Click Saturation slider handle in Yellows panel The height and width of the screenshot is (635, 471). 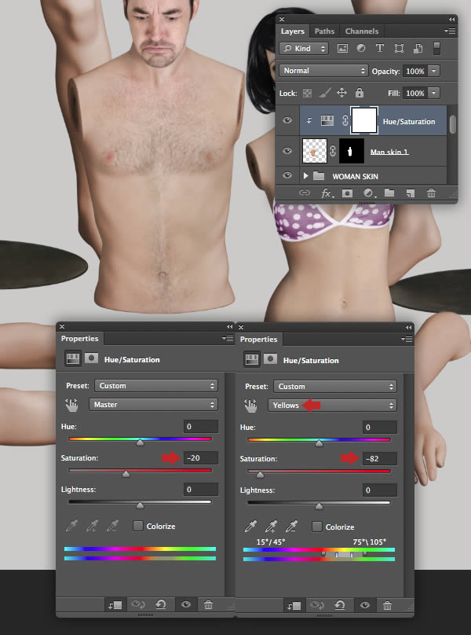(x=260, y=475)
